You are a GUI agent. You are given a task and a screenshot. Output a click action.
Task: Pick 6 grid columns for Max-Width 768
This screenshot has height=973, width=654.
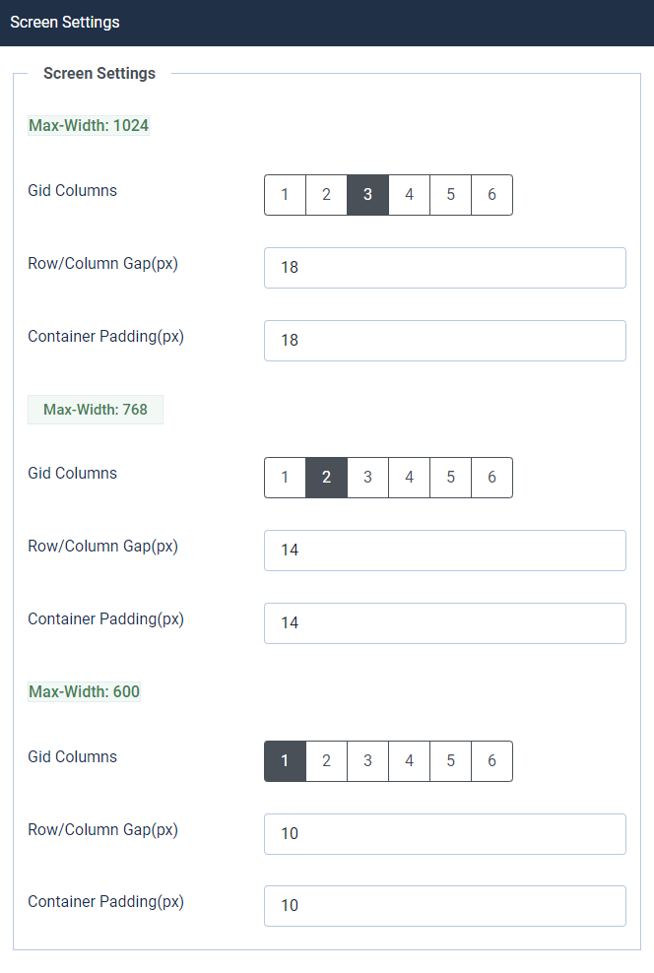click(x=491, y=478)
